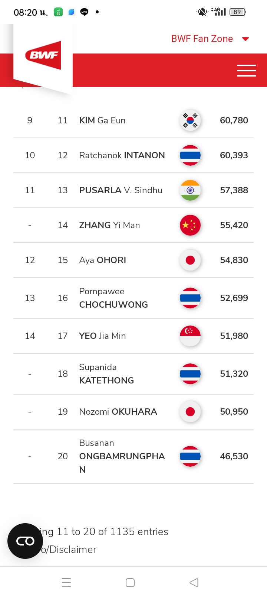Tap the China flag beside ZHANG Yi Man

(190, 225)
